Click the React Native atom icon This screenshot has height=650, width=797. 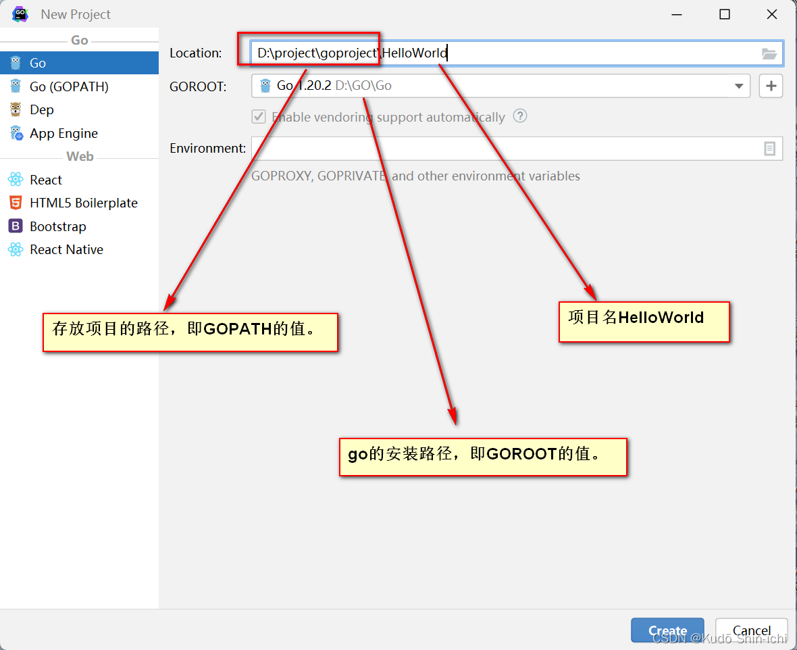16,250
